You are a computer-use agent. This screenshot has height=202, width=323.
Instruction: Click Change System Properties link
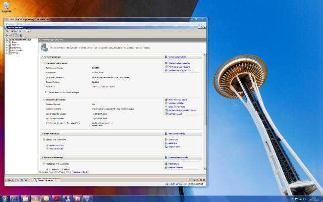[x=180, y=63]
